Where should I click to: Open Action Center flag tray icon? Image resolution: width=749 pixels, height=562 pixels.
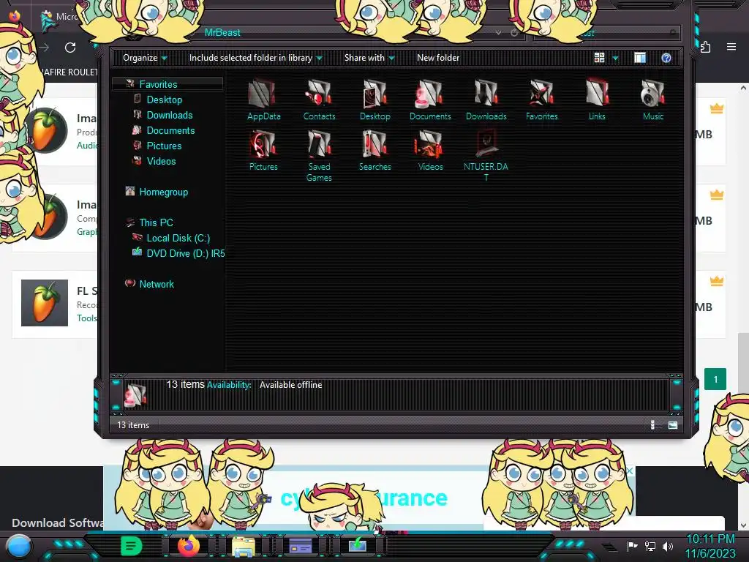[x=633, y=546]
